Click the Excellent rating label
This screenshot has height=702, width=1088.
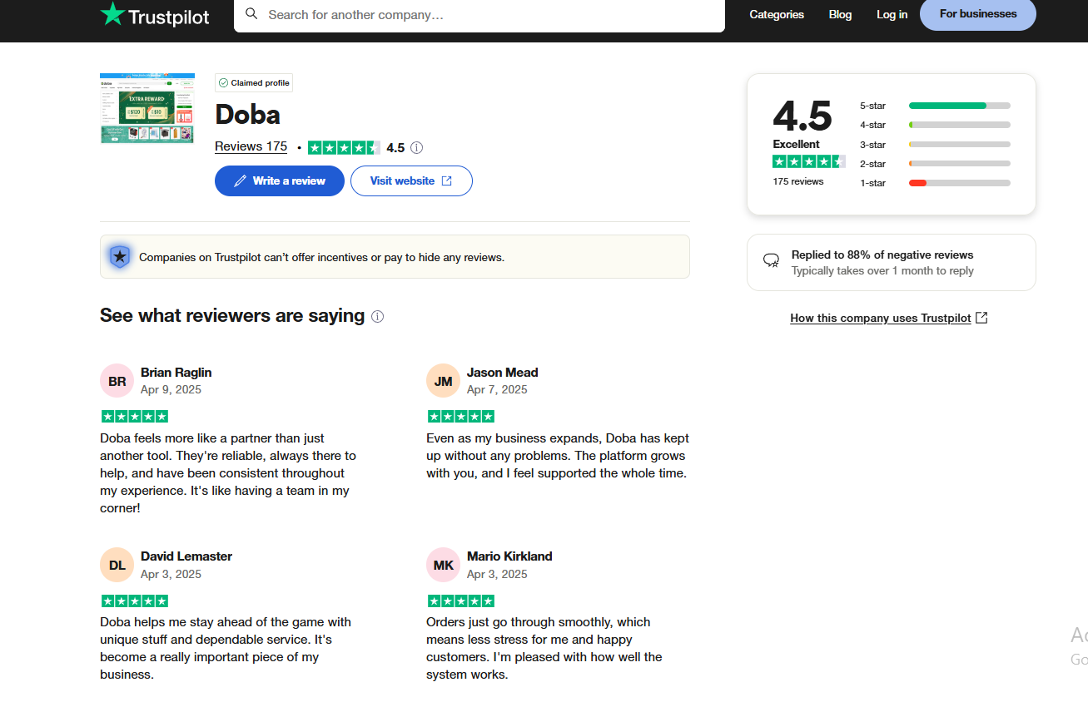[x=796, y=144]
